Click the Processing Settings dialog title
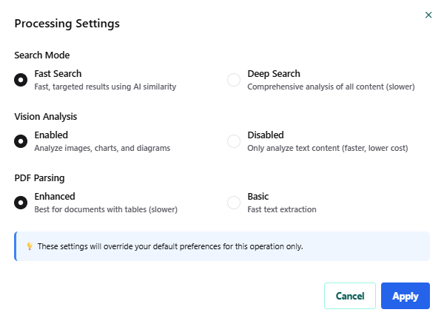 point(67,24)
